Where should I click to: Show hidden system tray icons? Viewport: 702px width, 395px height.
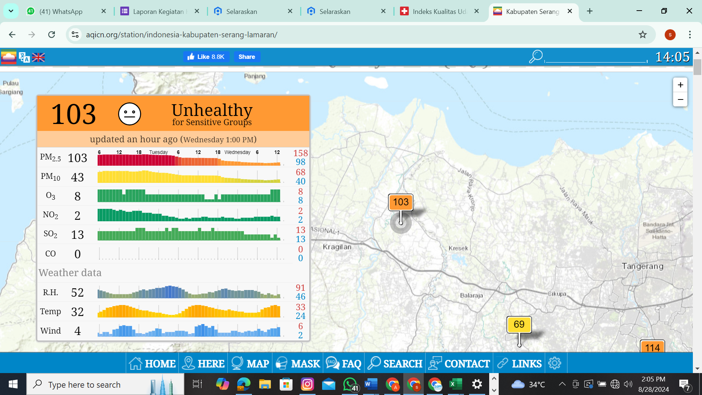pyautogui.click(x=562, y=384)
